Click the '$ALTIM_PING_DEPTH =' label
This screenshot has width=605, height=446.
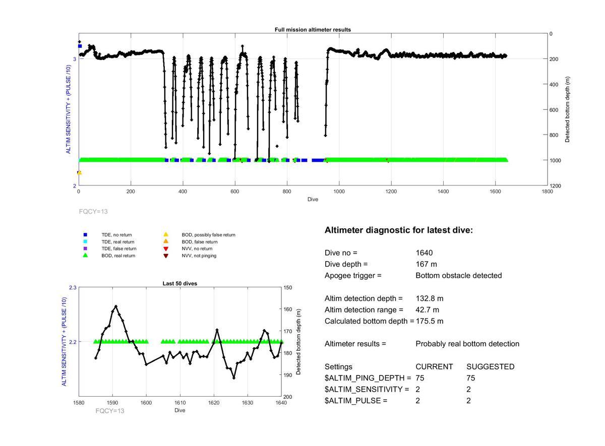click(x=368, y=378)
